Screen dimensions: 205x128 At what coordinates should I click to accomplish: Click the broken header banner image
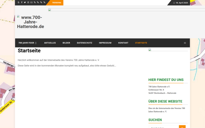tap(126, 10)
